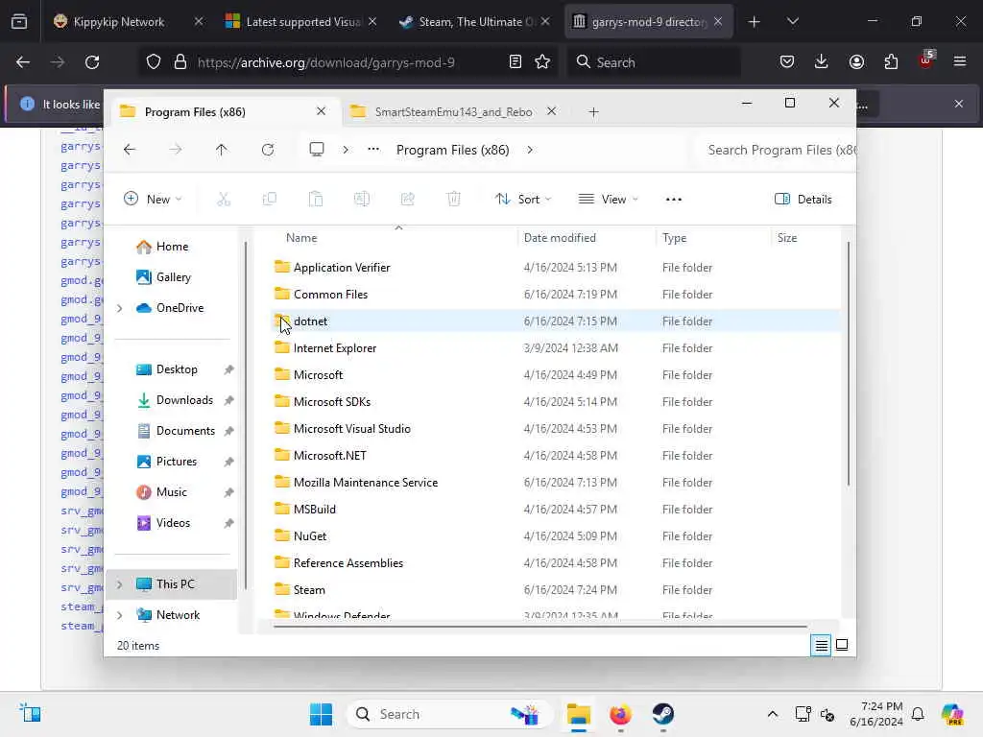The width and height of the screenshot is (983, 737).
Task: Select the NuGet folder row
Action: 557,535
